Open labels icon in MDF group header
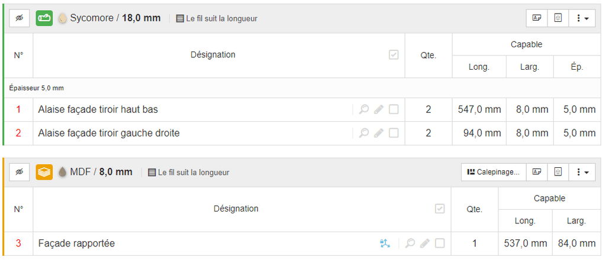 tap(537, 172)
